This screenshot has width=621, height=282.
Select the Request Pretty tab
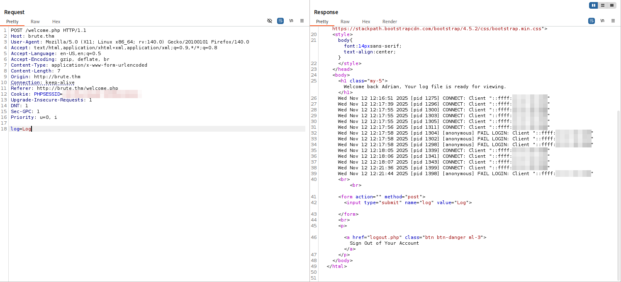12,22
